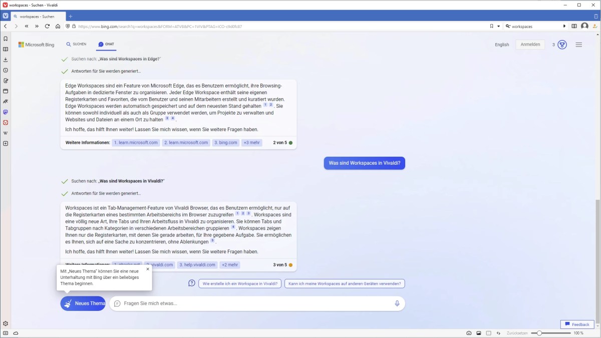
Task: Open the Mastodon web panel
Action: 6,112
